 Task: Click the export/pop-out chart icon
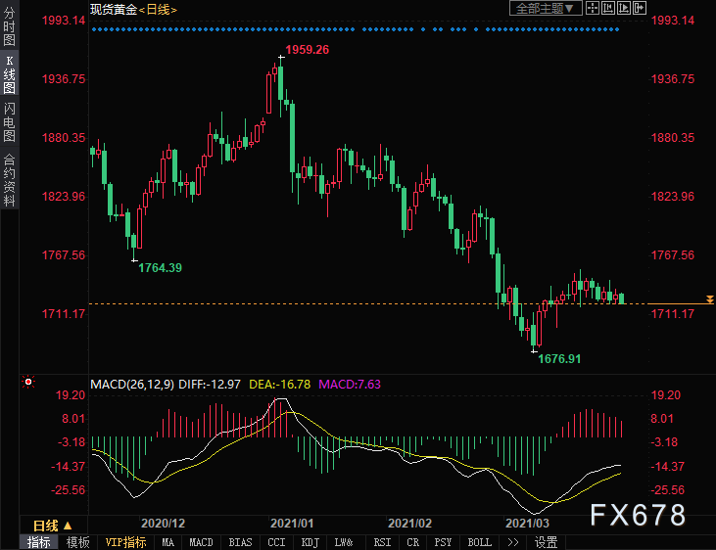click(640, 8)
